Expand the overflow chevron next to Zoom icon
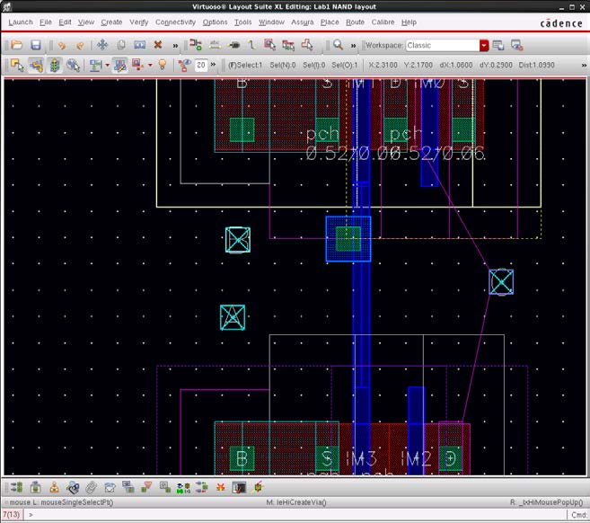The image size is (590, 523). 353,46
